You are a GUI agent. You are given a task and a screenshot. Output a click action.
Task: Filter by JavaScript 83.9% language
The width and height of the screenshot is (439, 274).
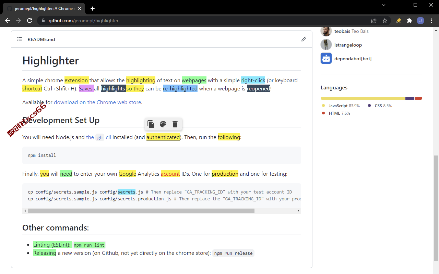pyautogui.click(x=341, y=106)
